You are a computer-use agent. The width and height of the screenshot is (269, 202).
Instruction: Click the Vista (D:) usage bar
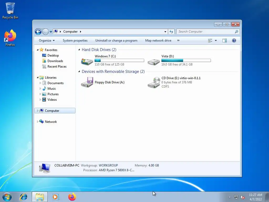[186, 60]
